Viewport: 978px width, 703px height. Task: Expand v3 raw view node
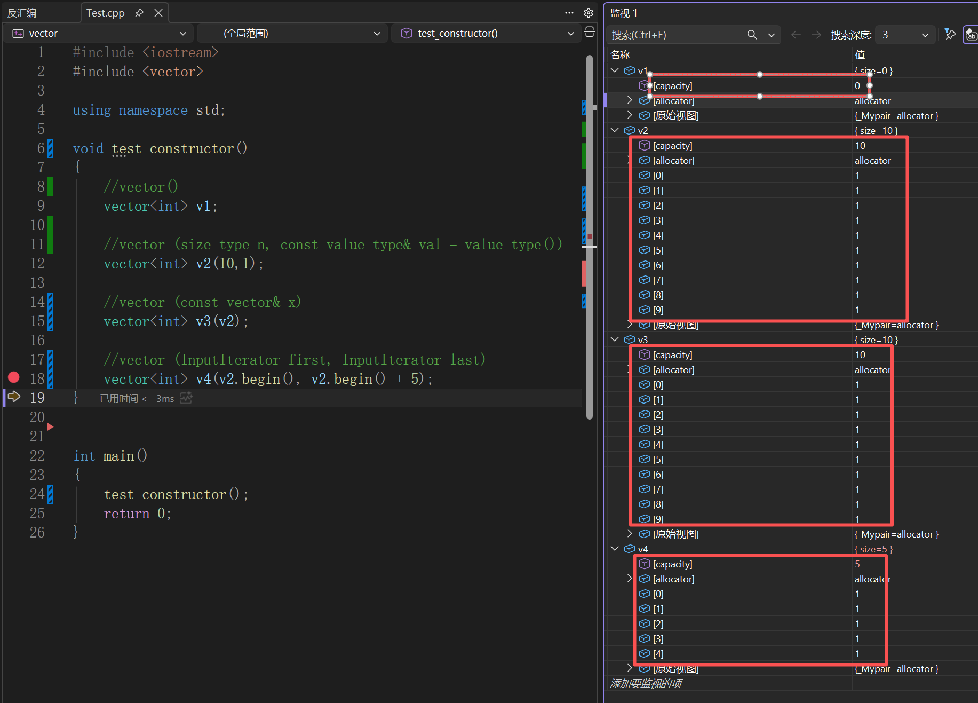[630, 534]
